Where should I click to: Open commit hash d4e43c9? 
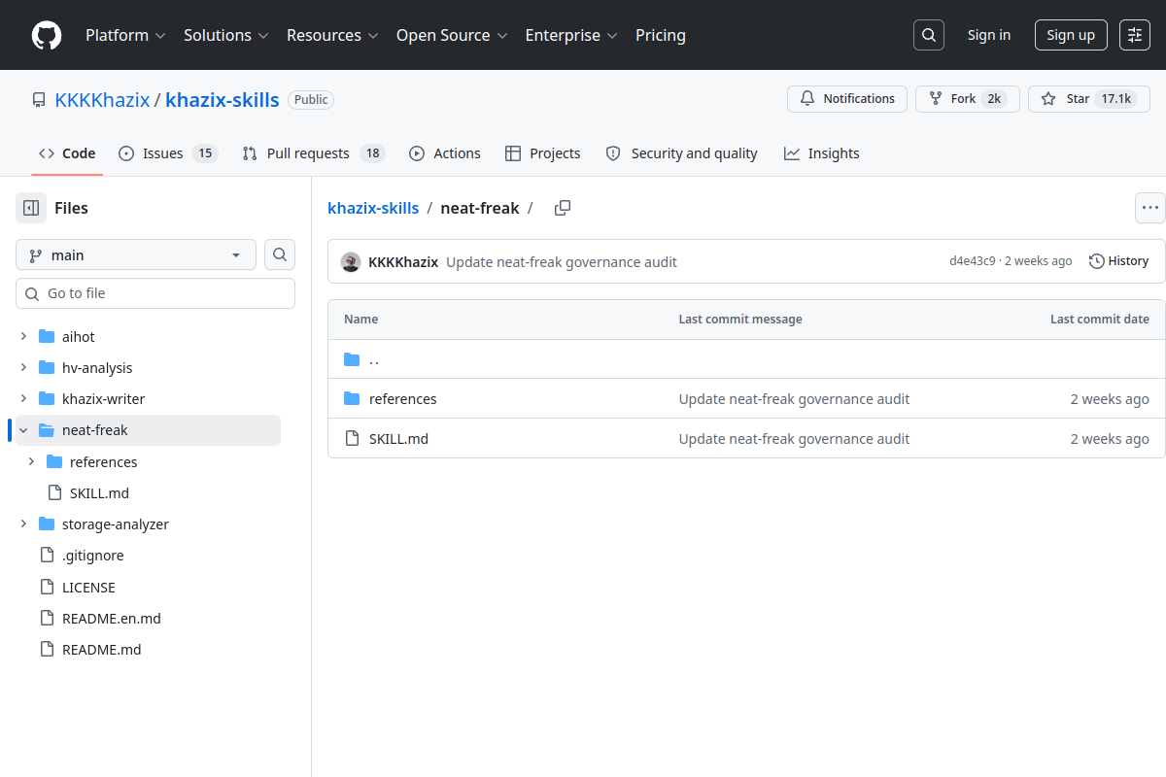tap(973, 261)
